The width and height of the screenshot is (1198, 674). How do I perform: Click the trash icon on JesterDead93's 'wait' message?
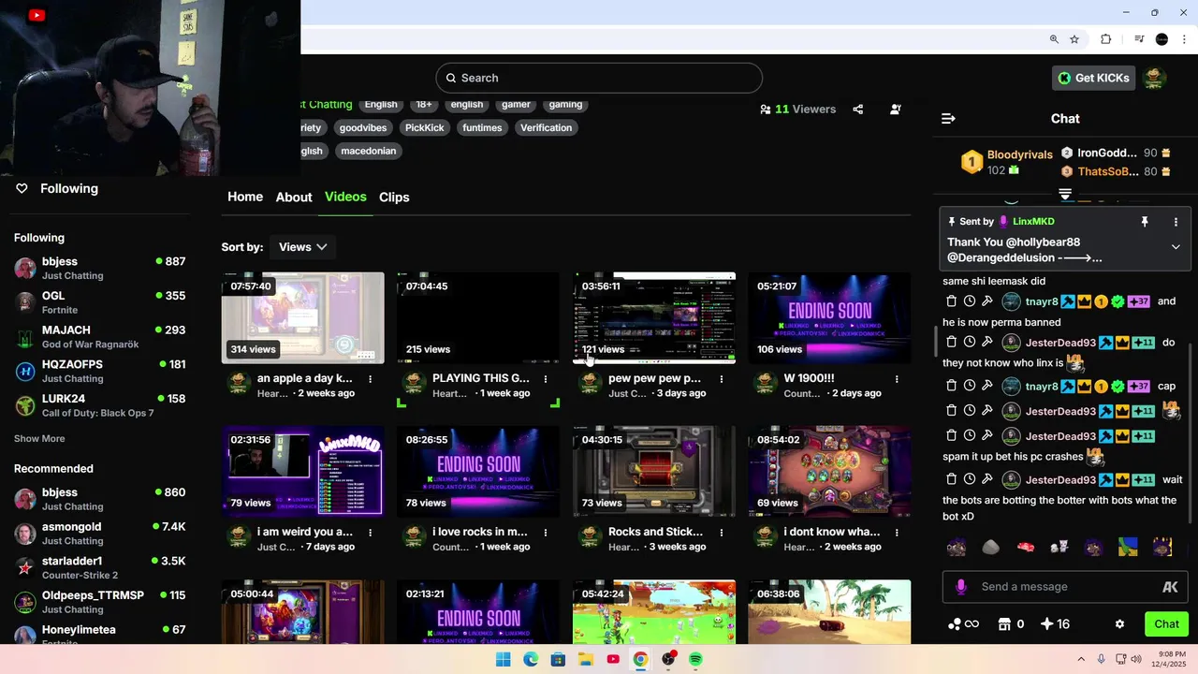pos(952,479)
